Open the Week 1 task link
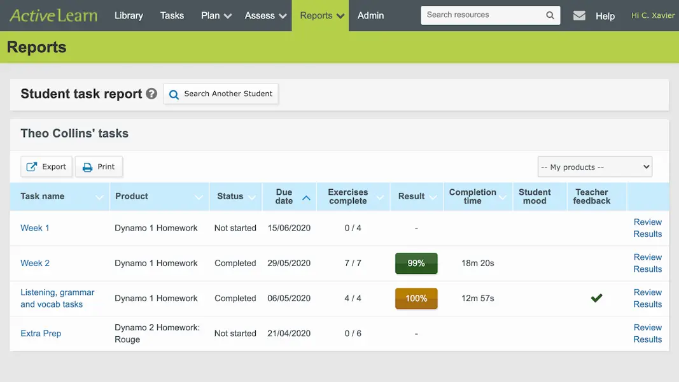The width and height of the screenshot is (679, 382). (34, 228)
